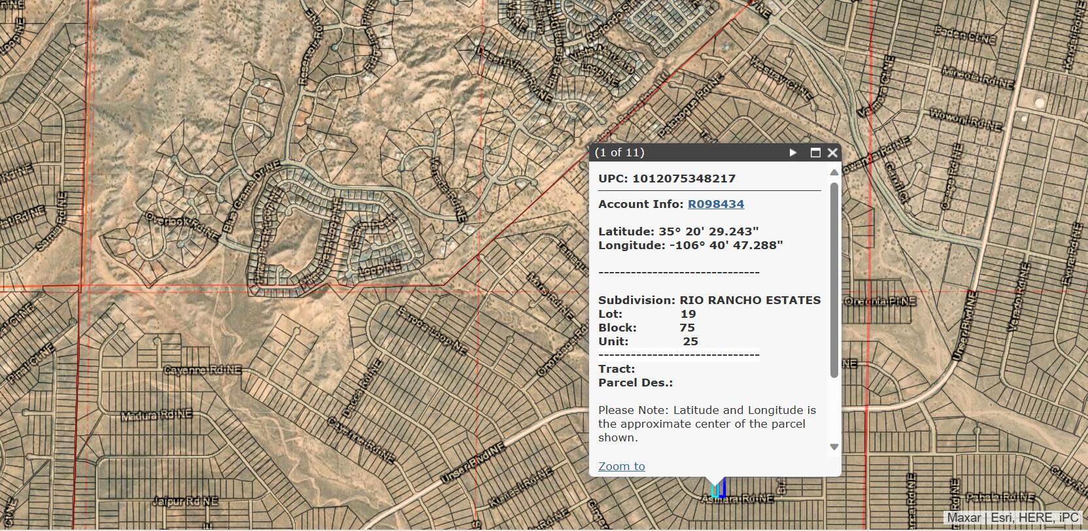The height and width of the screenshot is (531, 1088).
Task: Click the popup vertical scrollbar thumb
Action: click(834, 280)
